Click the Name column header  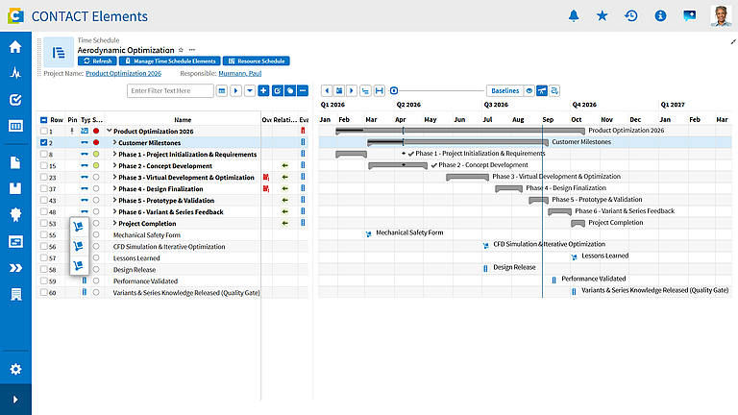183,120
